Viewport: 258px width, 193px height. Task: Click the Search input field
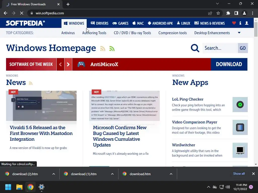[x=220, y=48]
